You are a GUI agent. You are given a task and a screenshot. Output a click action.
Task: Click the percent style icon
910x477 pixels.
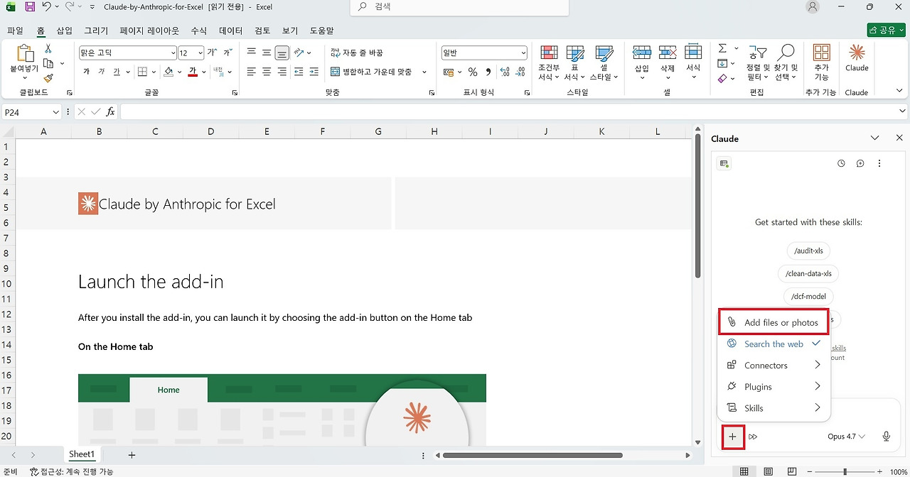472,72
